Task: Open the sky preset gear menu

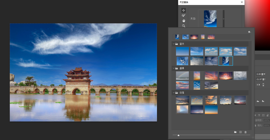Action: point(249,32)
